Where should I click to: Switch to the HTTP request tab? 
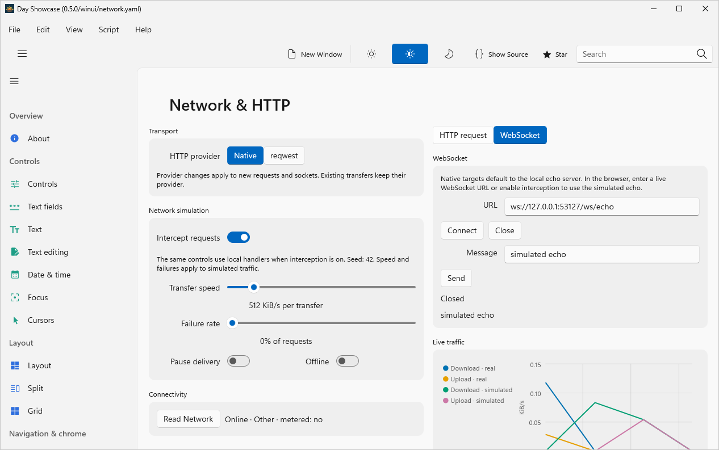(463, 135)
